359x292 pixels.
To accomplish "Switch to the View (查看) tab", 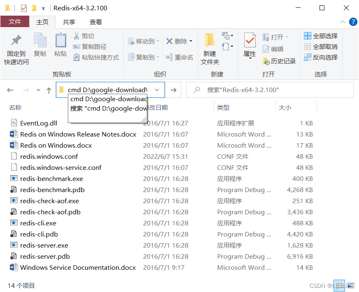I will (x=96, y=22).
